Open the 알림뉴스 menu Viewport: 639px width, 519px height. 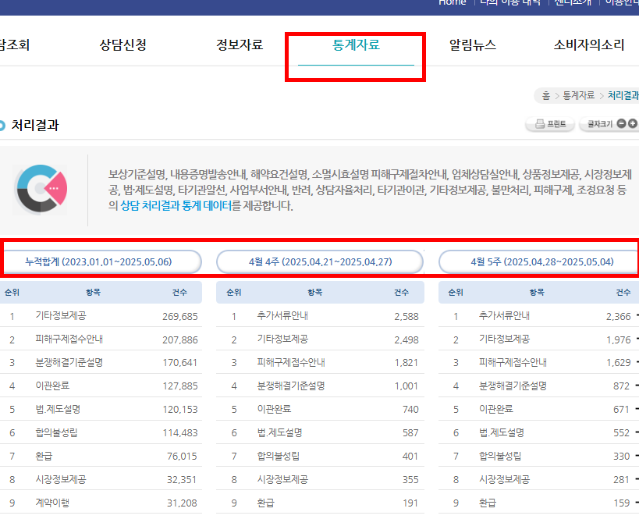click(x=472, y=44)
